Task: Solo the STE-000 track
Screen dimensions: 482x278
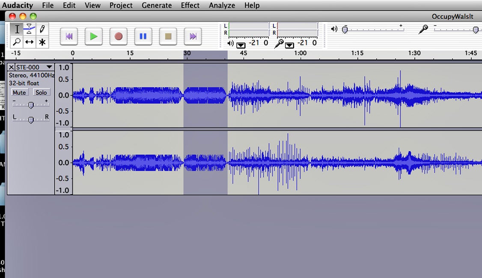Action: click(x=41, y=92)
